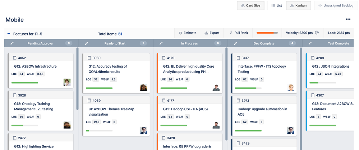The height and width of the screenshot is (150, 359).
Task: Open velocity settings gear icon
Action: tap(317, 33)
